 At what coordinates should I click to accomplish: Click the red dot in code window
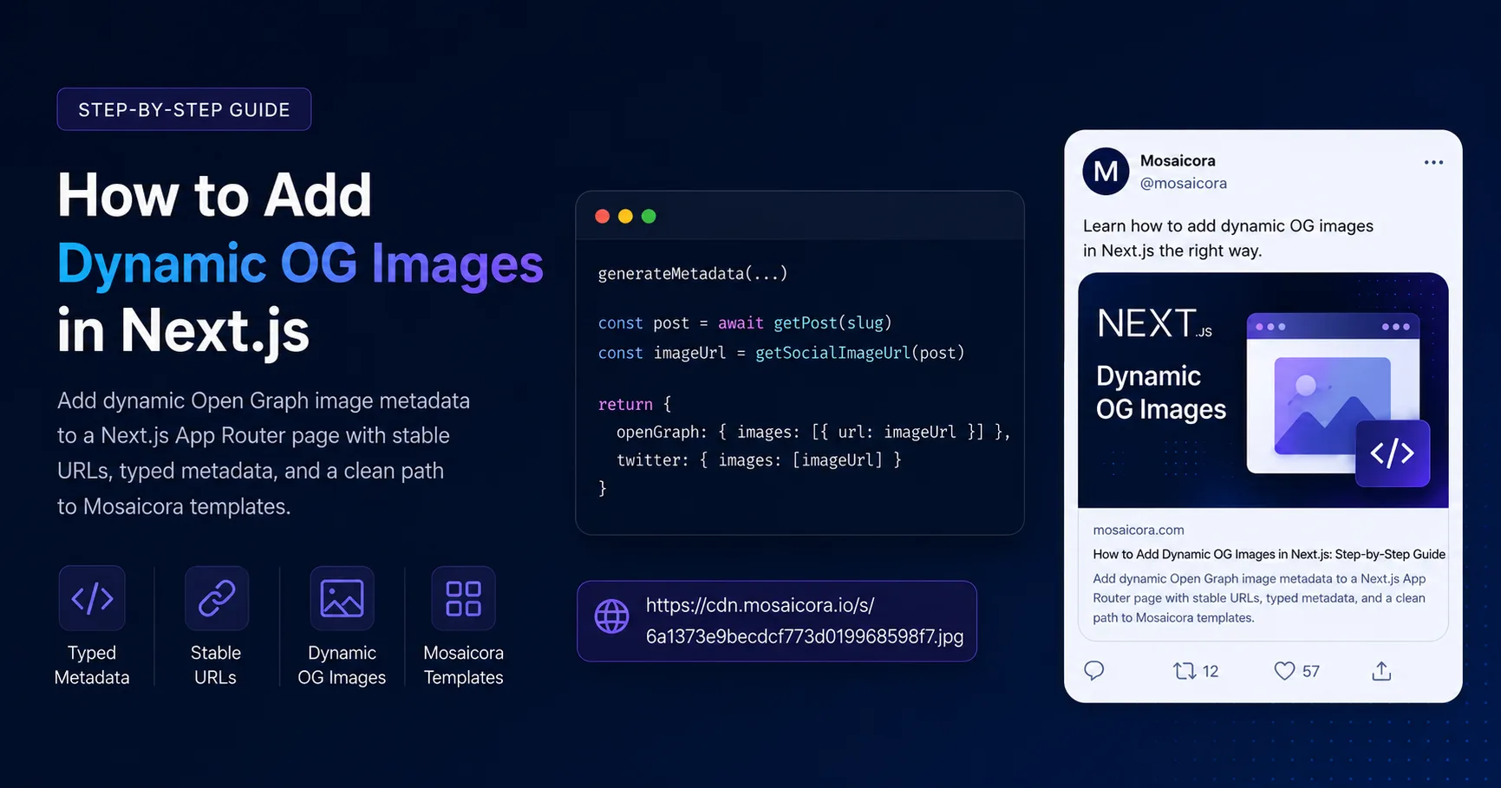pos(602,216)
